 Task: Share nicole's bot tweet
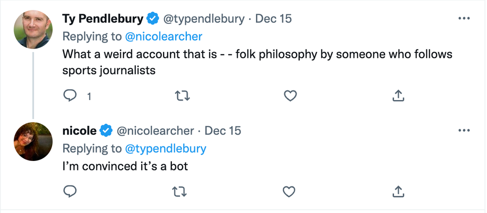[398, 191]
